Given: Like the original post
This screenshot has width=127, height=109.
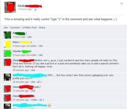Looking at the screenshot, I should click(6, 28).
